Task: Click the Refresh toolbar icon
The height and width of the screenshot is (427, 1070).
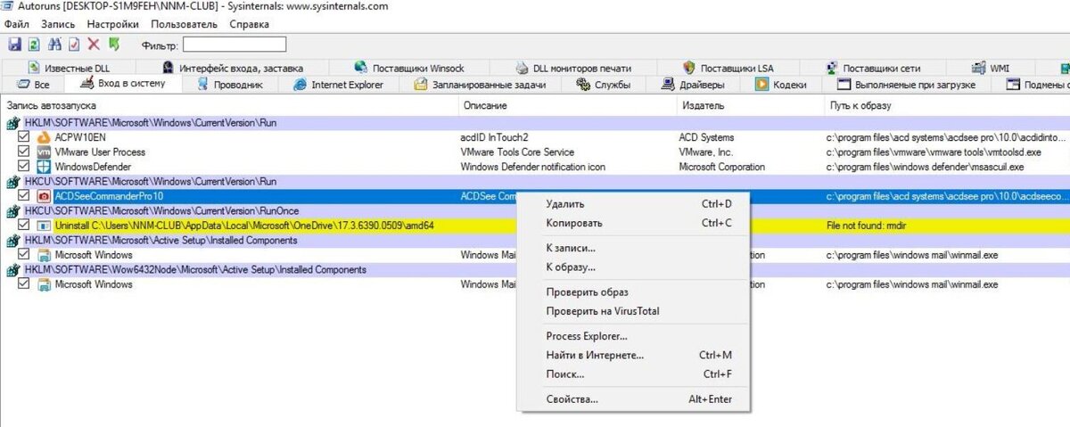Action: coord(34,44)
